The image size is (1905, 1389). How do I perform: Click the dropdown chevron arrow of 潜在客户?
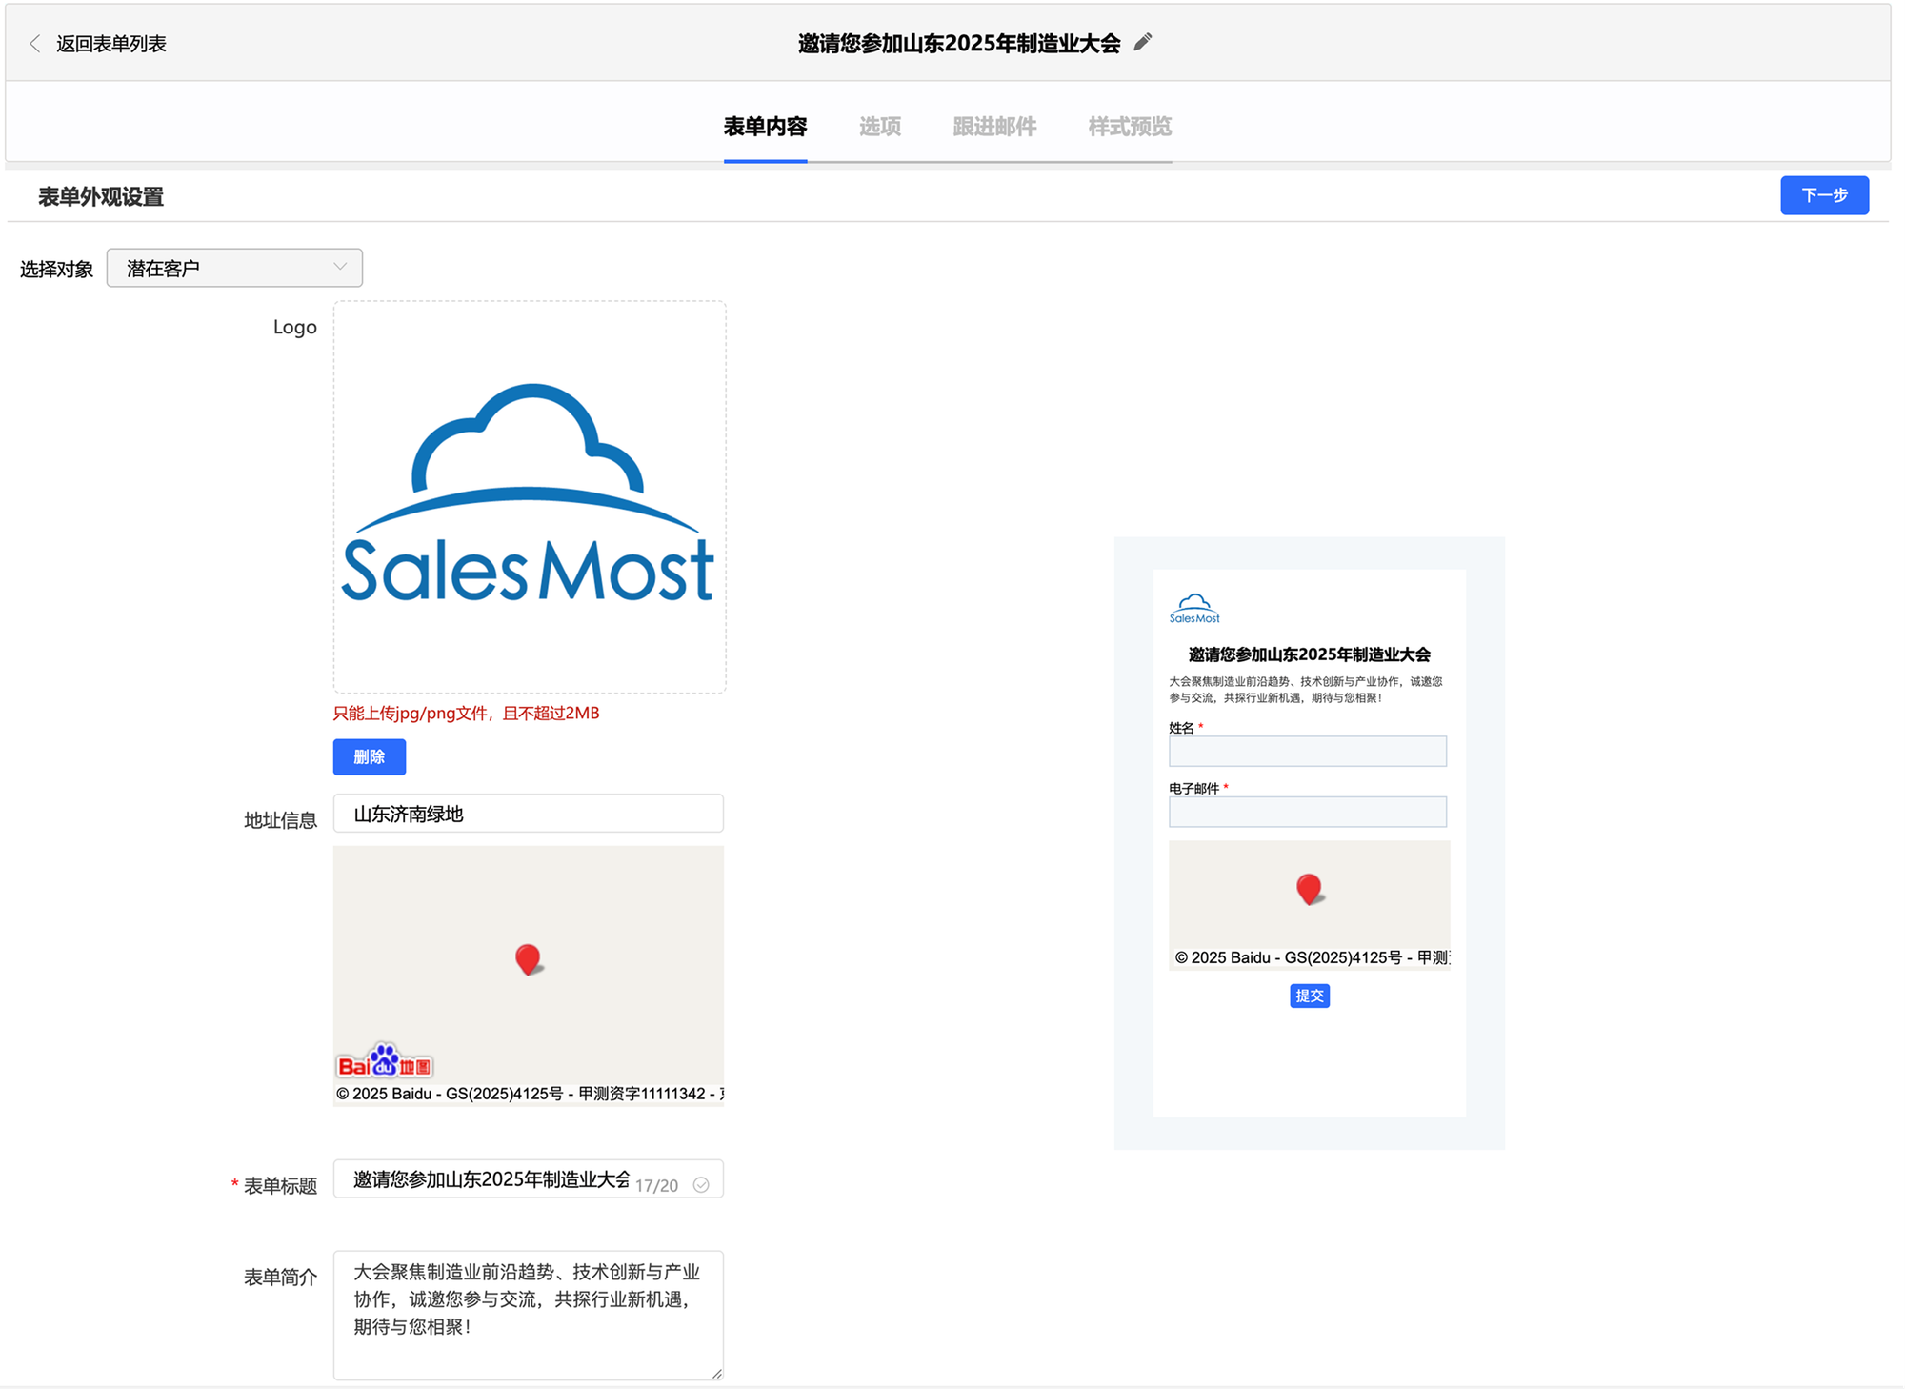coord(340,267)
